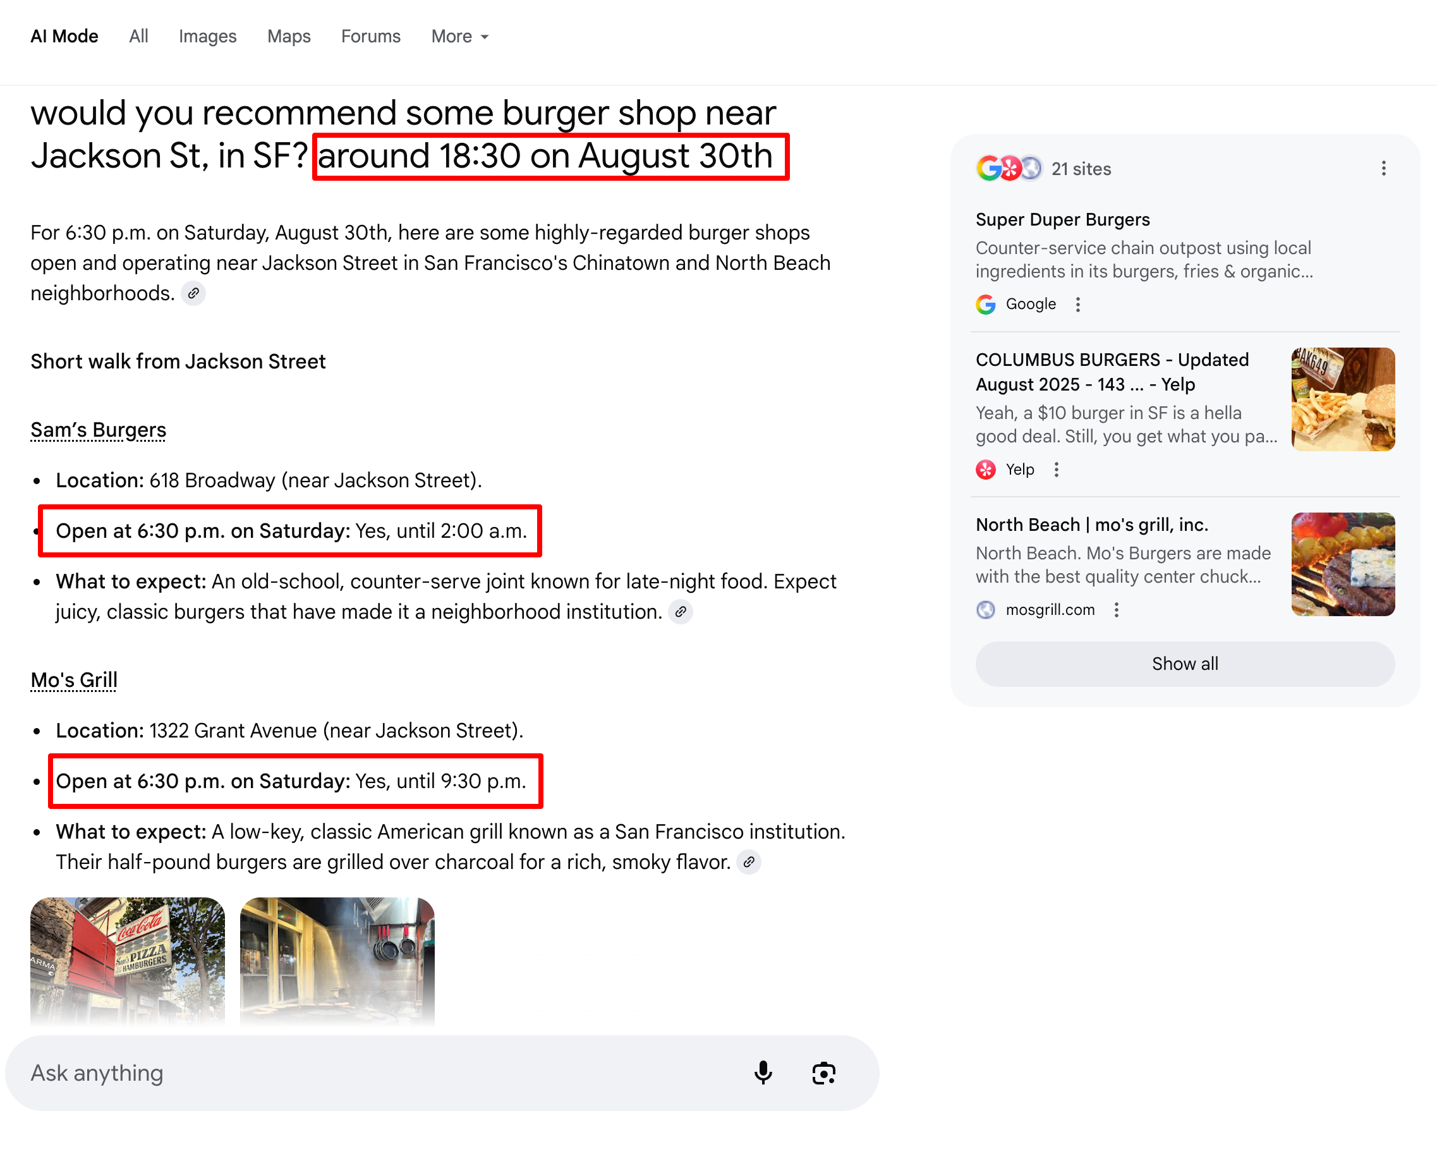Switch to the Forums tab
The image size is (1437, 1154).
coord(371,37)
